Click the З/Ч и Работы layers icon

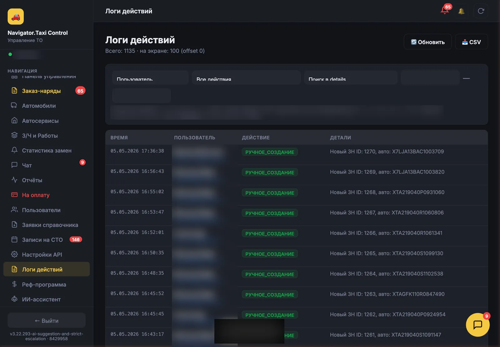[14, 135]
